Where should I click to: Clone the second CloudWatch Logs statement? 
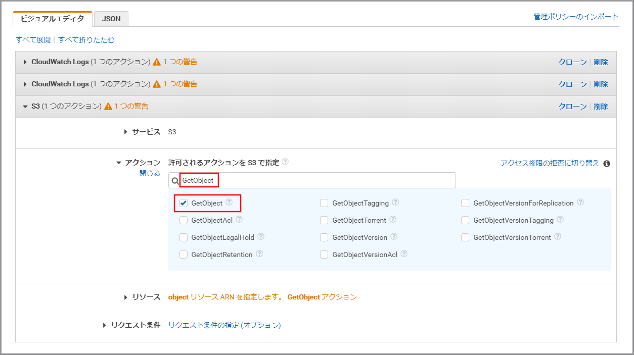(x=572, y=84)
